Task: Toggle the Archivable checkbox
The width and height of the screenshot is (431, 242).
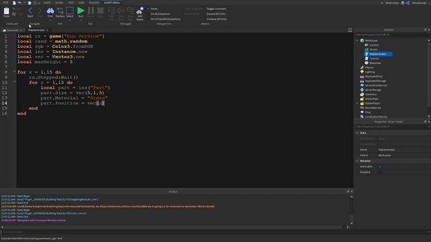Action: 380,167
